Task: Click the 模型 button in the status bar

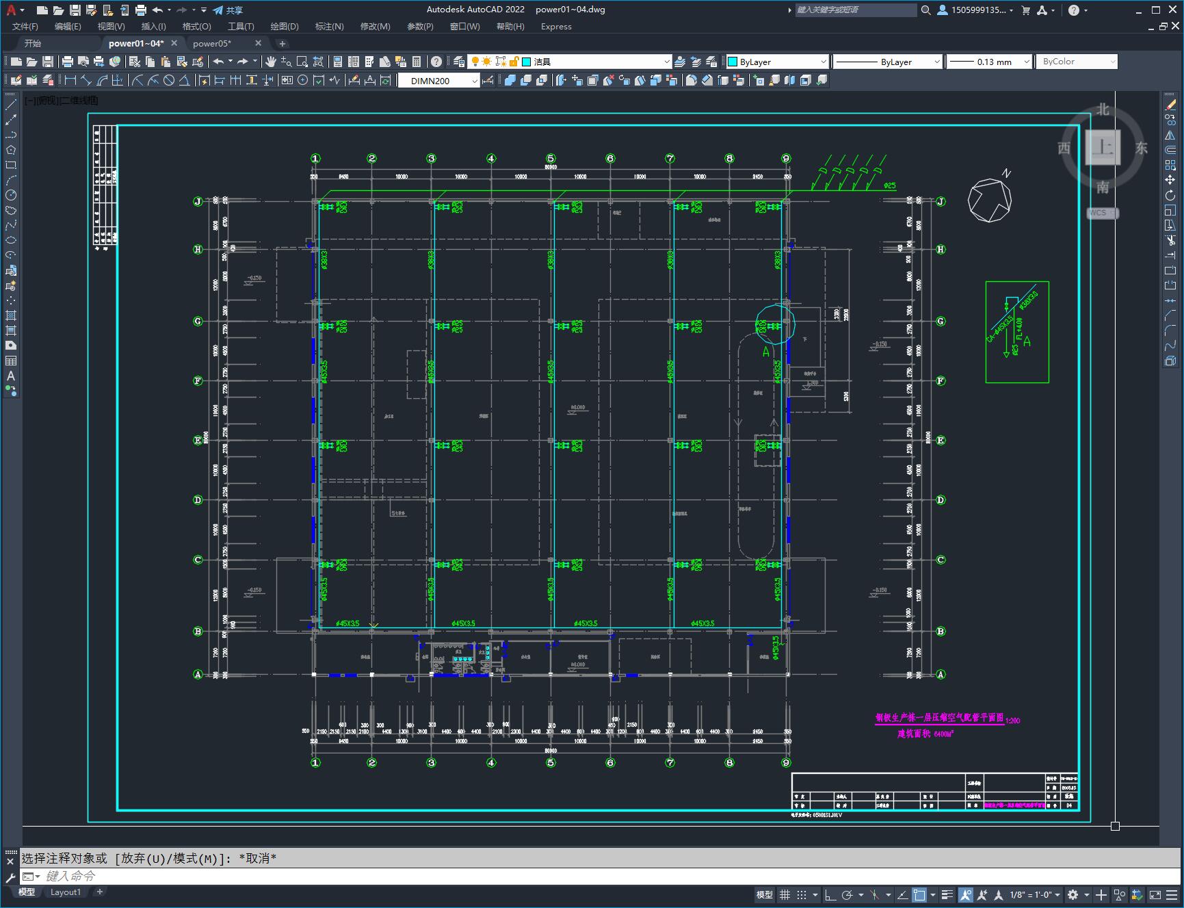Action: (x=765, y=894)
